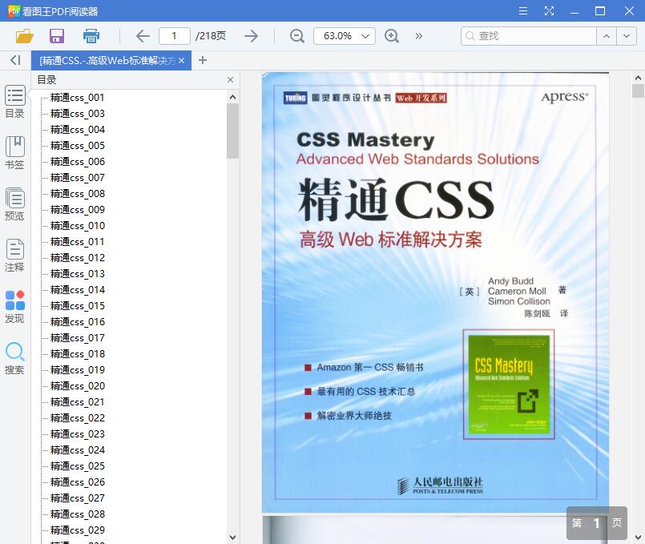Screen dimensions: 645x544
Task: Select outline entry 精通css_020
Action: coord(78,386)
